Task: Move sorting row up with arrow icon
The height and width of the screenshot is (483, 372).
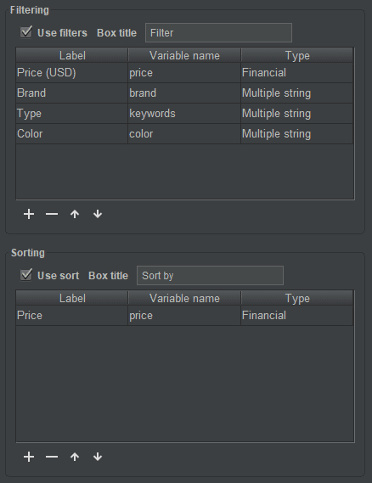Action: 75,457
